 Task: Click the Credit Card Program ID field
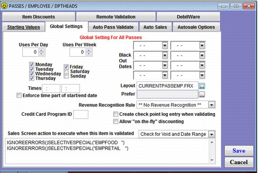pyautogui.click(x=81, y=114)
